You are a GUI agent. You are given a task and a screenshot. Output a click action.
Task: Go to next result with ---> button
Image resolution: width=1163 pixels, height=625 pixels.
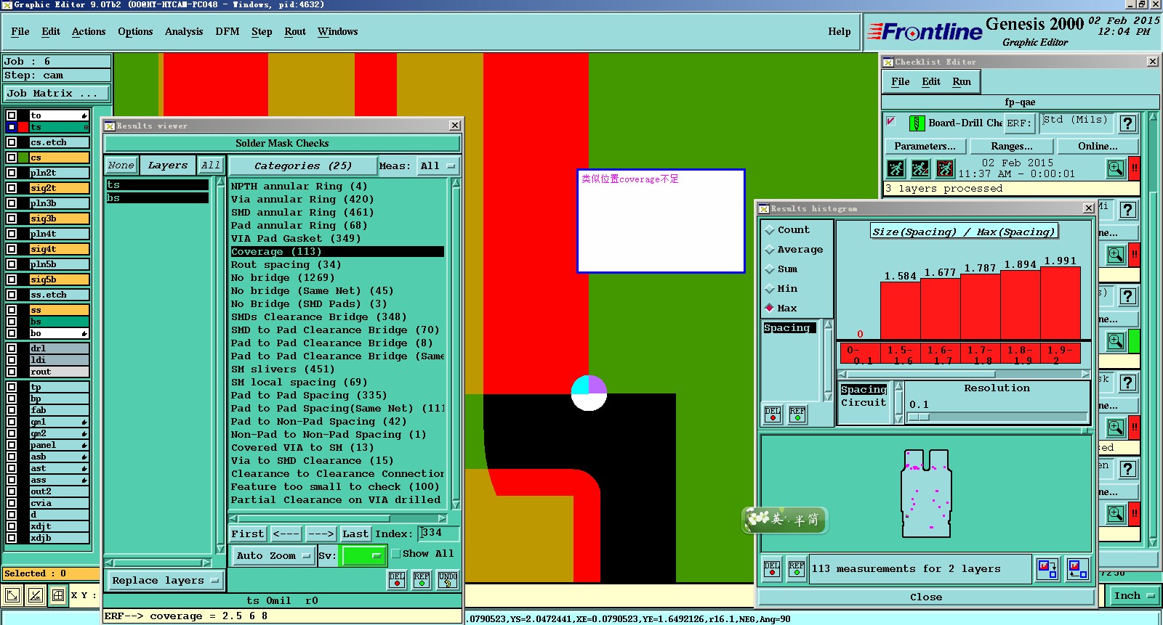(321, 534)
